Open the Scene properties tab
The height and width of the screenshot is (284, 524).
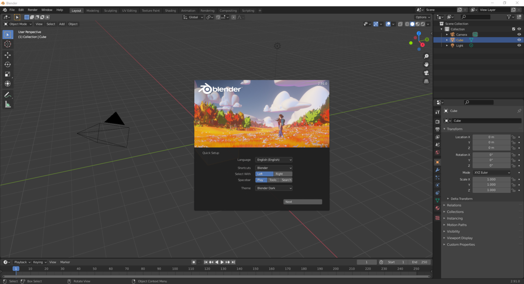[x=437, y=145]
